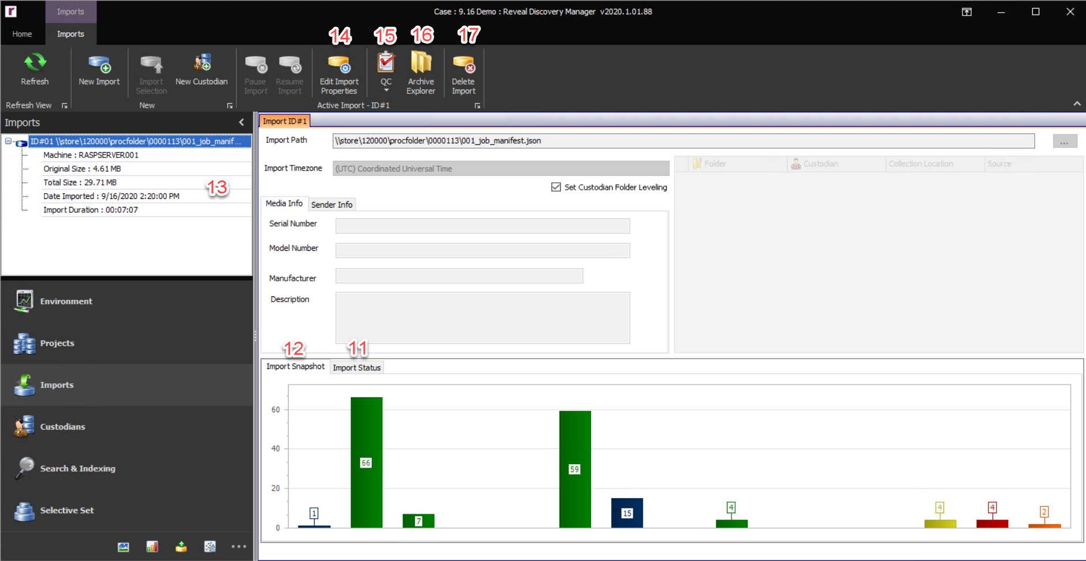This screenshot has height=561, width=1086.
Task: Expand the New group dialog launcher
Action: pos(230,106)
